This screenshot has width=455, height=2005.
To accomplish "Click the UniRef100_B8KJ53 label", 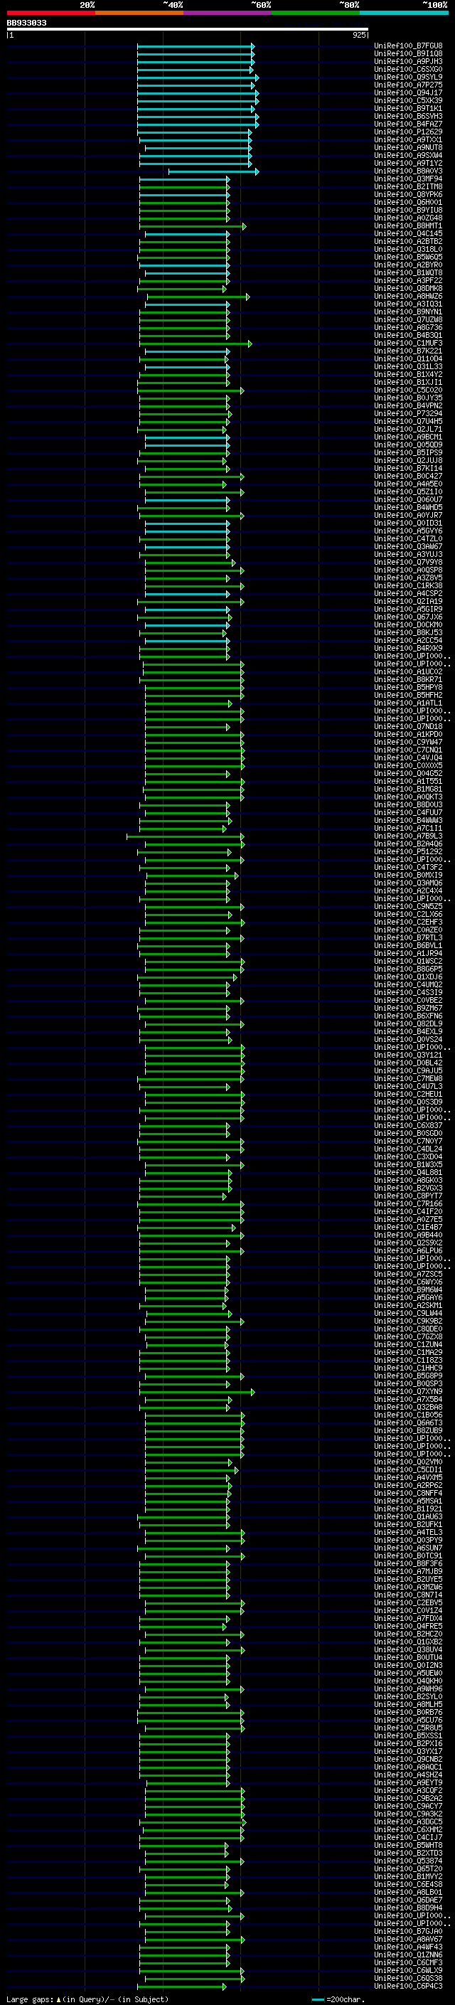I will pos(407,633).
